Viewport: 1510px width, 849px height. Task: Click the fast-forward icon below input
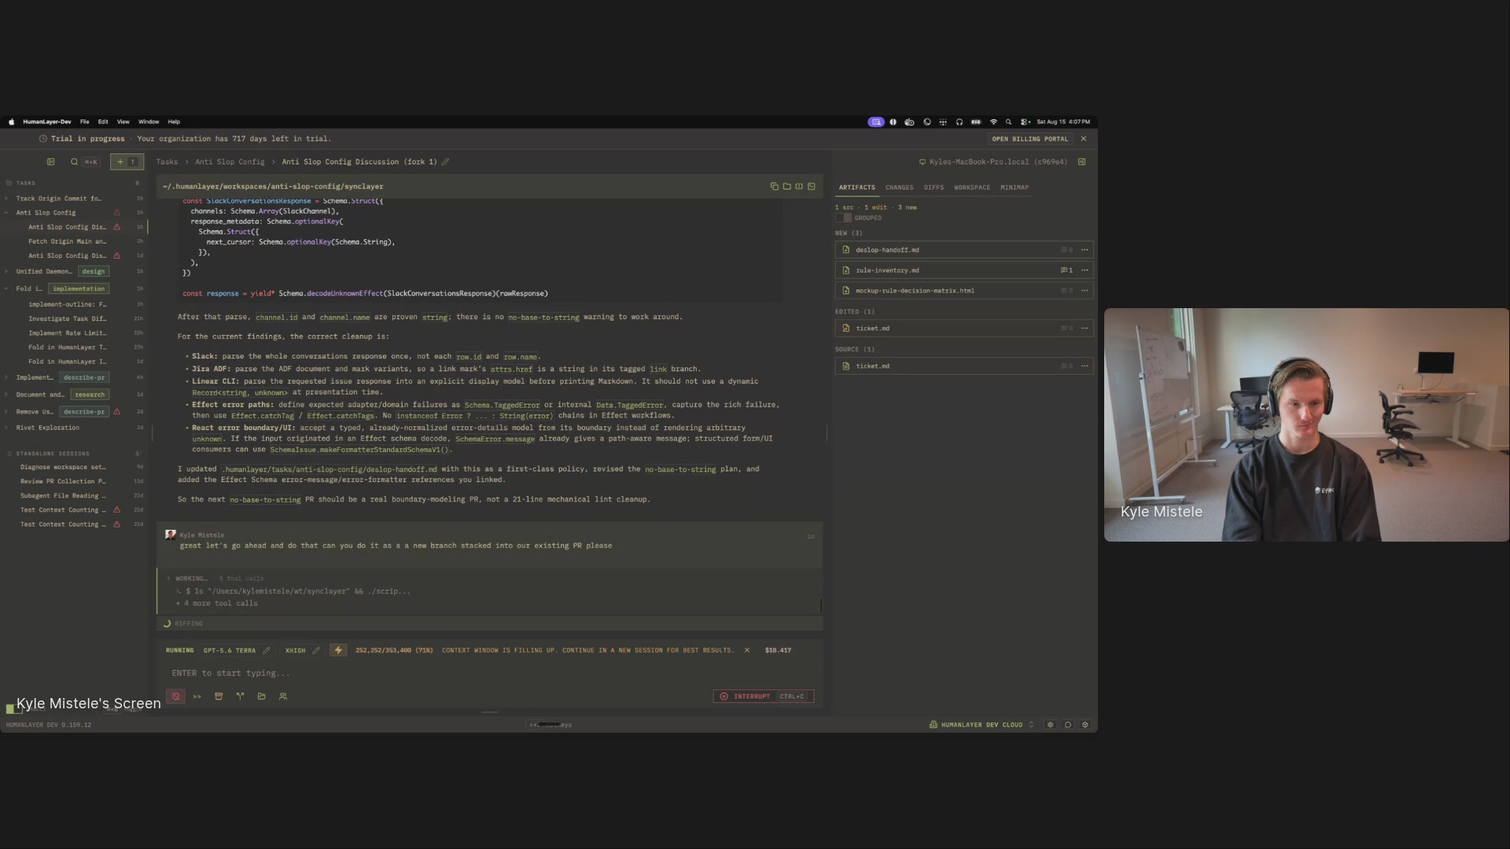(197, 696)
